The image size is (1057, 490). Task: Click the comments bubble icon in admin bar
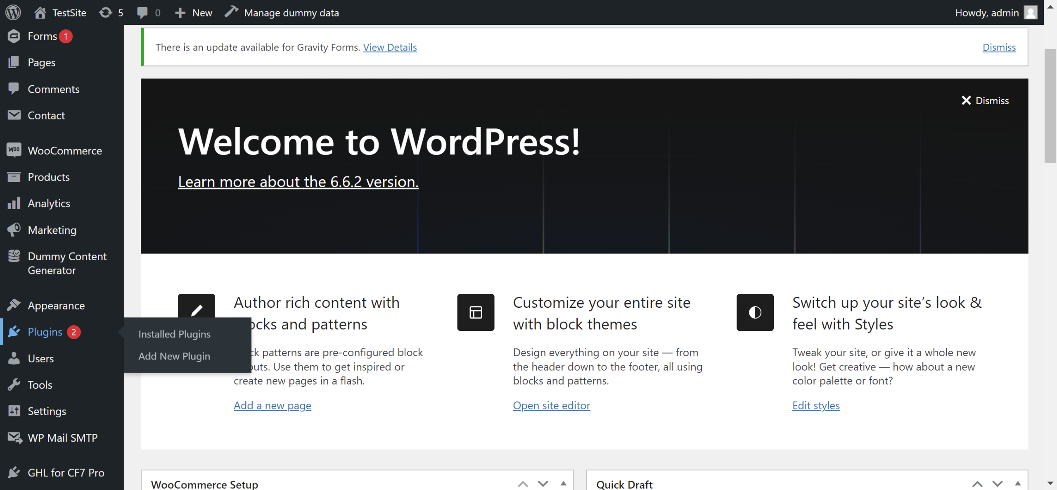(142, 12)
